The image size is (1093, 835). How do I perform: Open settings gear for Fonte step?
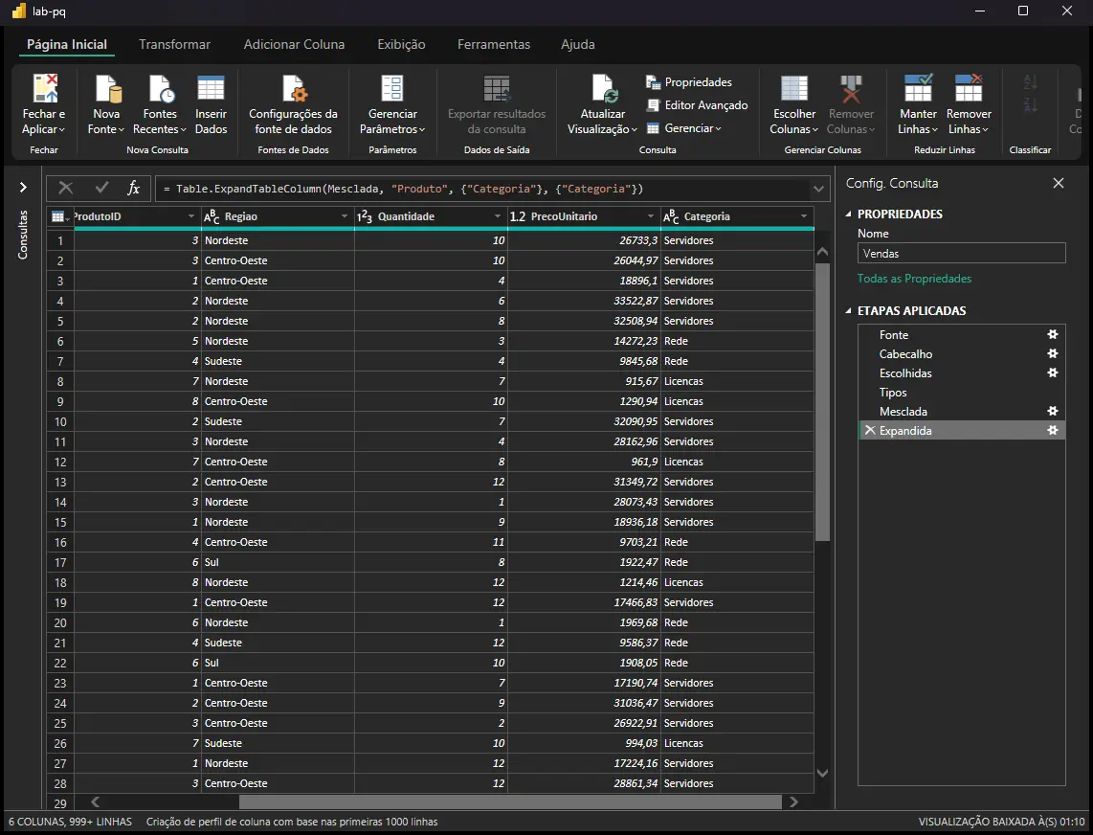(1053, 335)
